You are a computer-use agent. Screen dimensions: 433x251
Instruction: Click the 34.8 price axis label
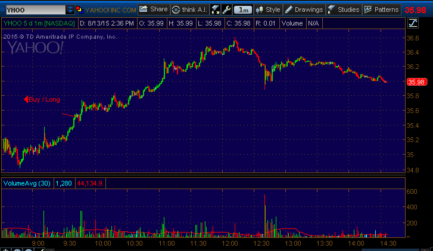click(x=413, y=170)
